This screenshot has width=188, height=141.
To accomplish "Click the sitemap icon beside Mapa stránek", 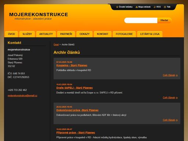I will point(137,7).
